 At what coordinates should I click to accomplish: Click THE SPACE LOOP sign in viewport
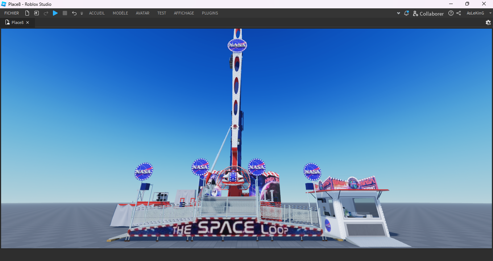(225, 228)
